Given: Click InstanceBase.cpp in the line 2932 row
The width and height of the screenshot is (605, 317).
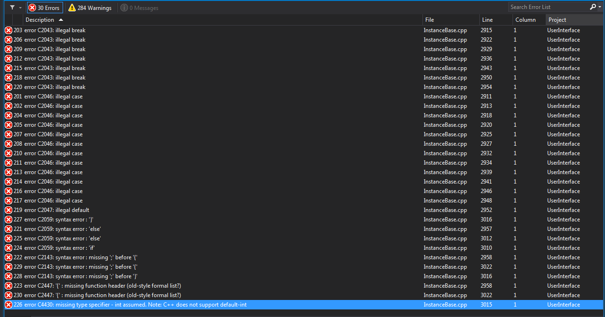Looking at the screenshot, I should [x=445, y=153].
